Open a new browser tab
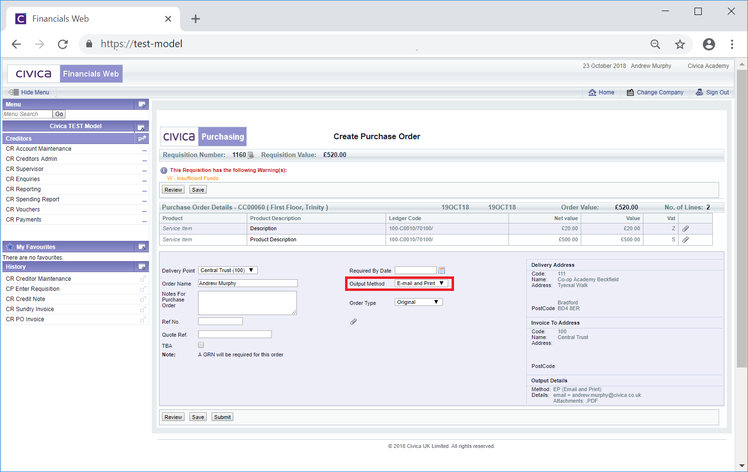 coord(195,19)
